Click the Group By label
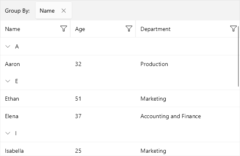240x156 pixels. coord(17,11)
